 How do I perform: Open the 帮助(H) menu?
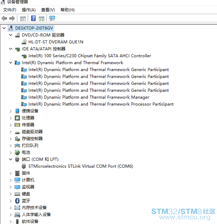tap(67, 10)
